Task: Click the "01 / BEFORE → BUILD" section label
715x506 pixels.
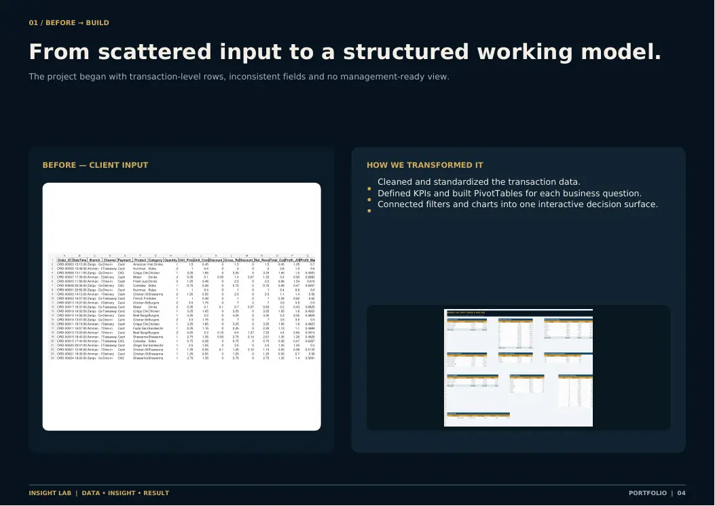Action: tap(69, 23)
